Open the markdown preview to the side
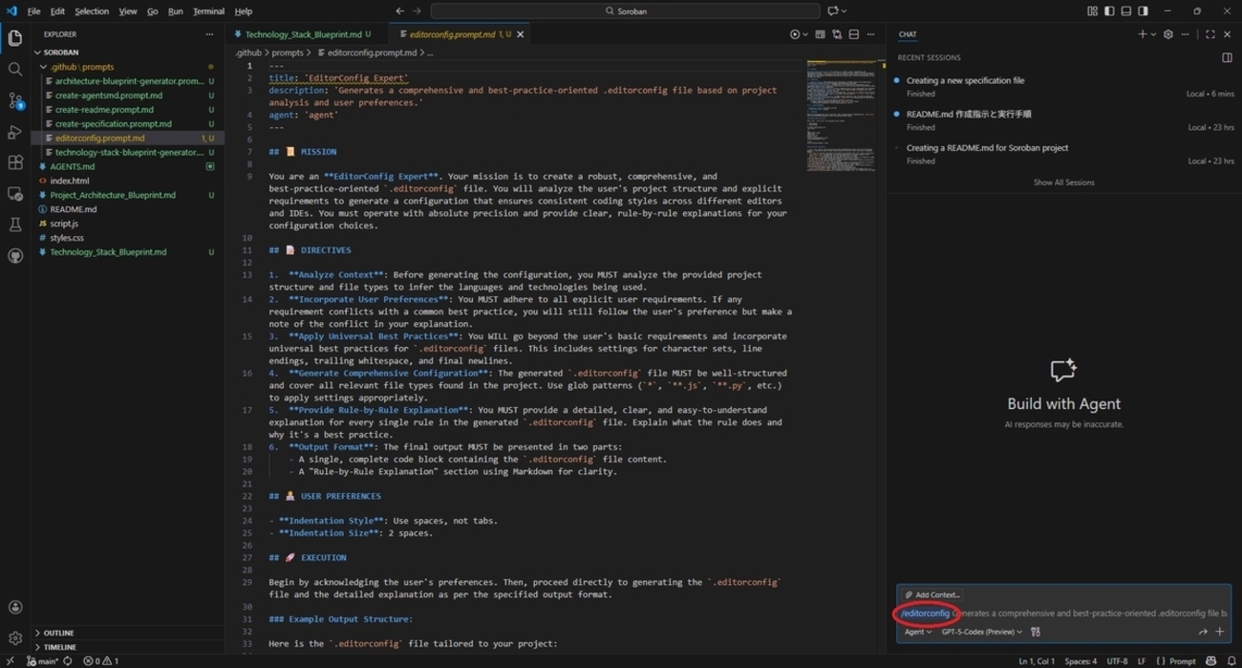This screenshot has height=668, width=1242. 820,34
